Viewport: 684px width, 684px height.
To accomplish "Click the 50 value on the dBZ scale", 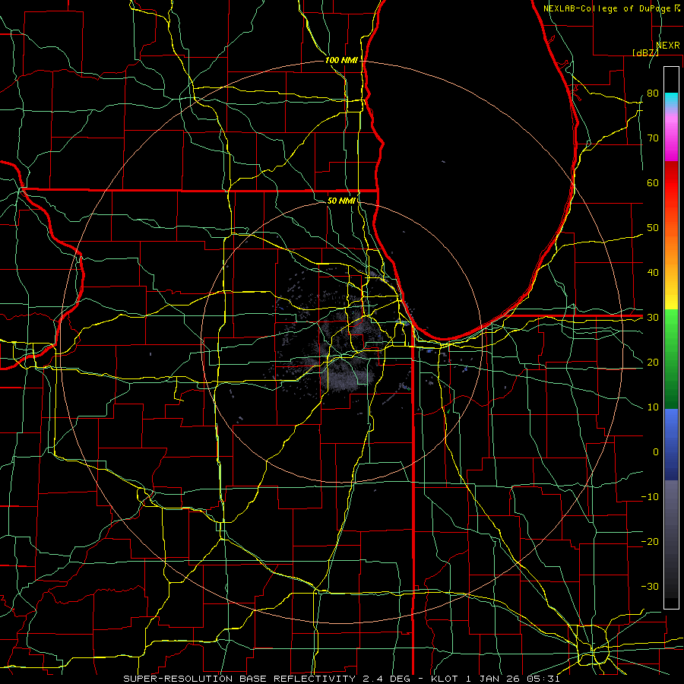I will [x=653, y=228].
